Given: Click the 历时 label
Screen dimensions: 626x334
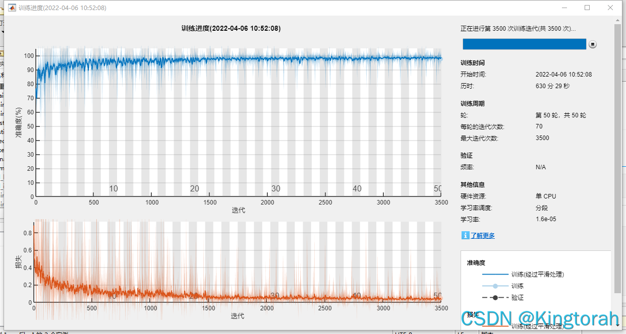Looking at the screenshot, I should (x=467, y=86).
